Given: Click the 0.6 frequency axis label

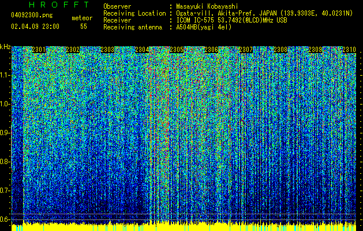Looking at the screenshot, I should tap(5, 219).
